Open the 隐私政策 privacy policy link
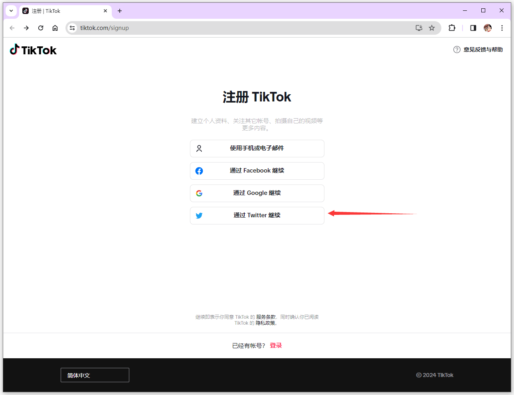Screen dimensions: 514x395 [x=265, y=323]
